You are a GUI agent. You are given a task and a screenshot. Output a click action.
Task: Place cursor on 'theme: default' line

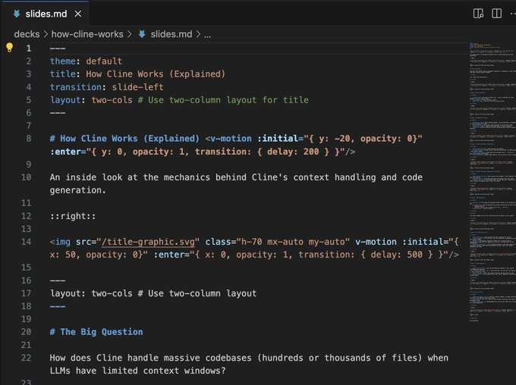(86, 61)
